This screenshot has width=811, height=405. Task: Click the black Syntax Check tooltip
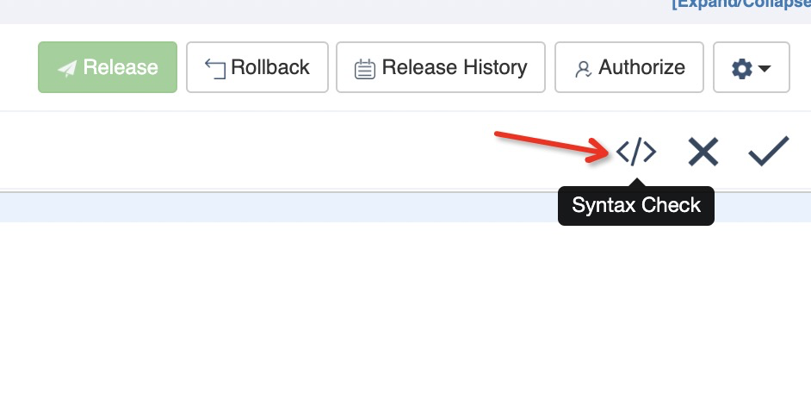[636, 206]
